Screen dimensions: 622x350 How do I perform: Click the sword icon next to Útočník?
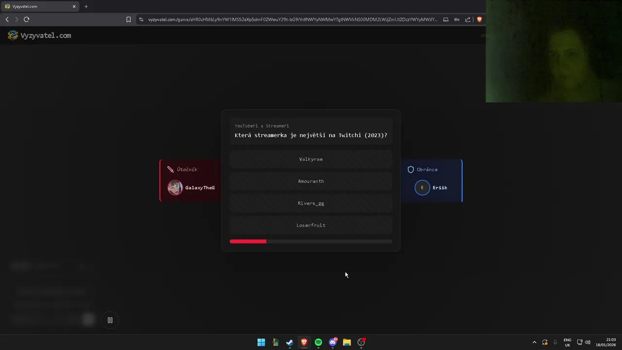(x=171, y=170)
